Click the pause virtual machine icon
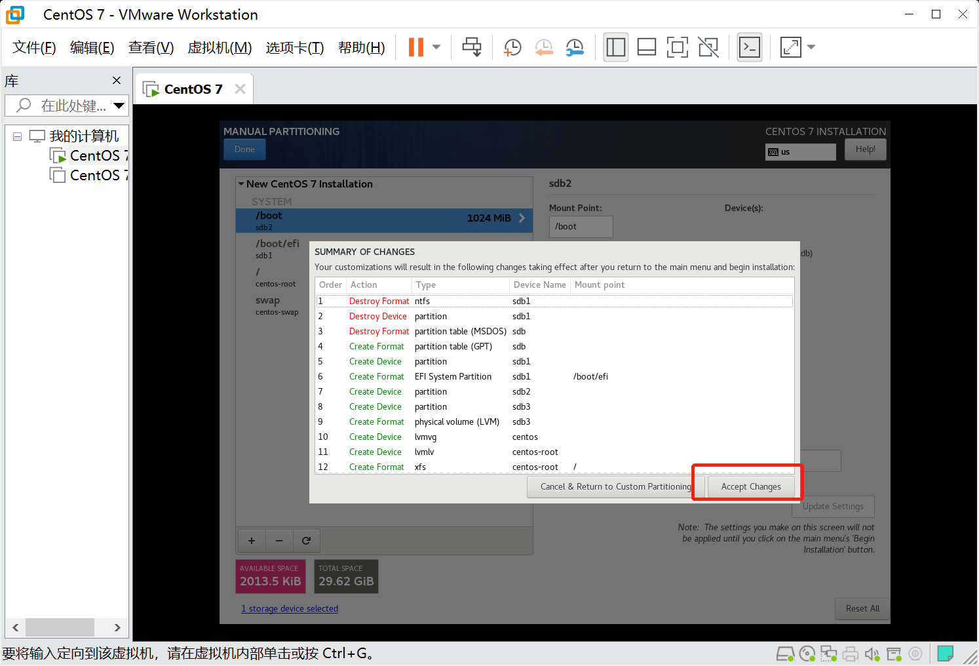 point(416,47)
